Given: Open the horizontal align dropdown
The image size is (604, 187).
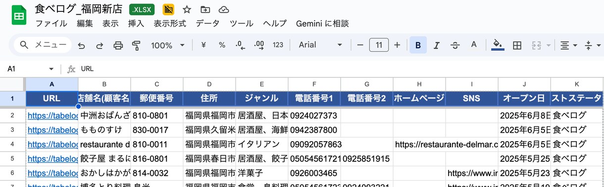Looking at the screenshot, I should coord(568,45).
